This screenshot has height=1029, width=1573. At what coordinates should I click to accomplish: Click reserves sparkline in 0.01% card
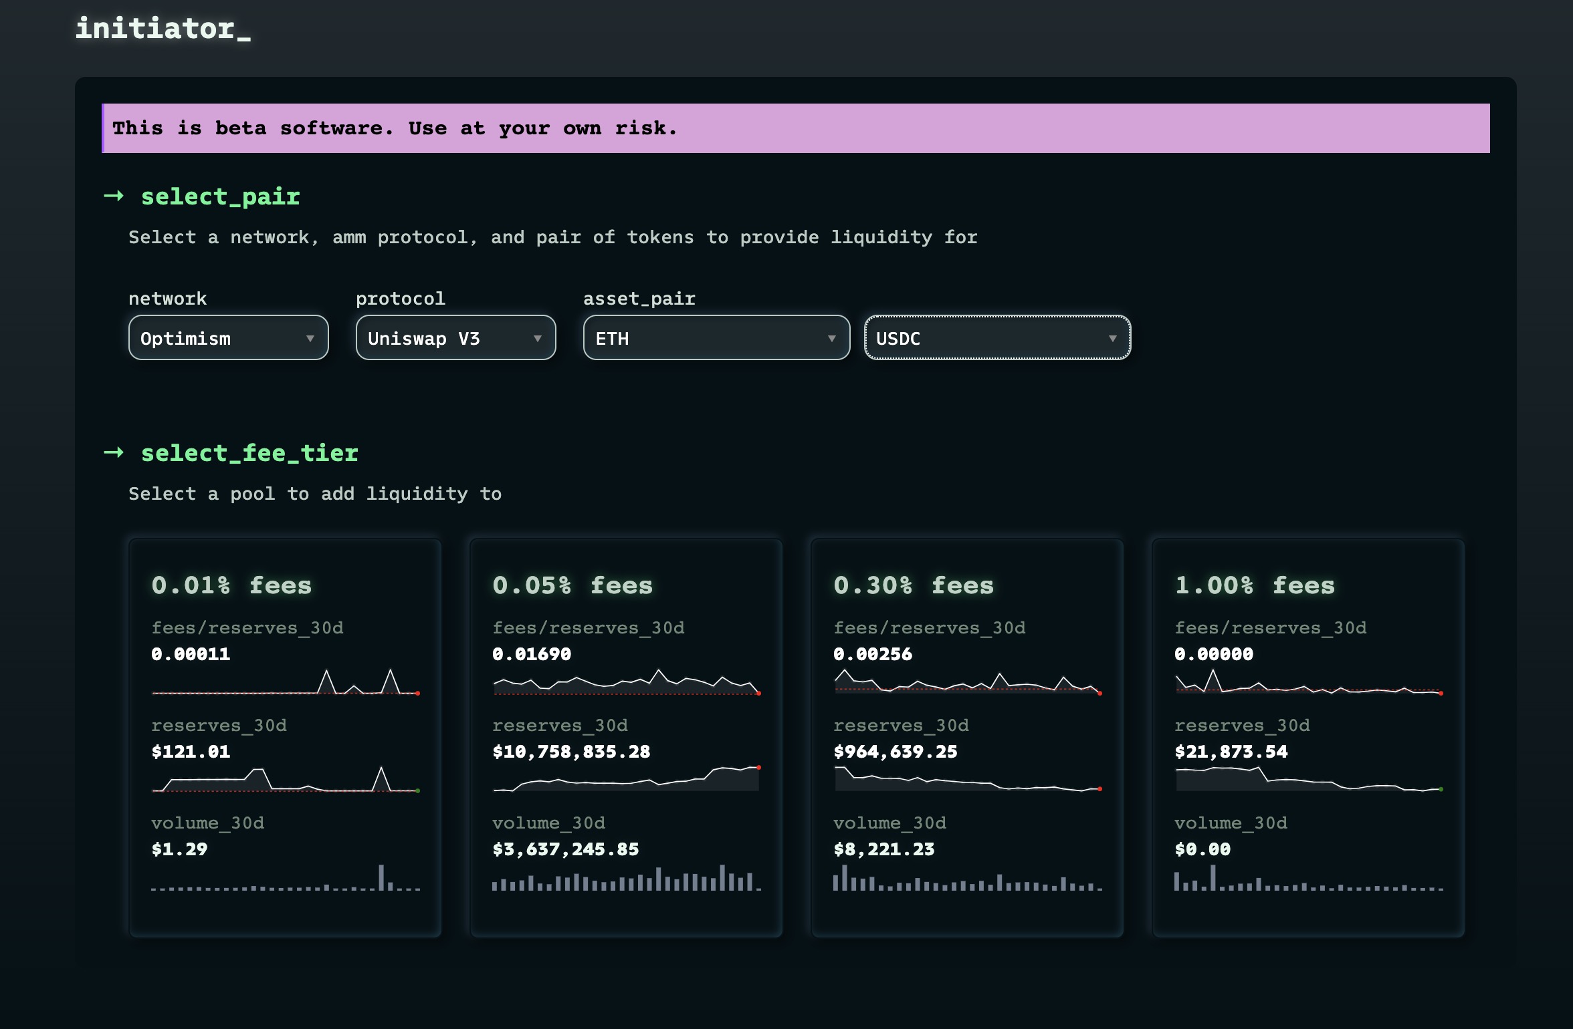286,779
